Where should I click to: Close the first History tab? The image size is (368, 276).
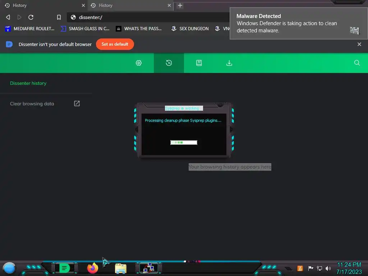[x=83, y=5]
